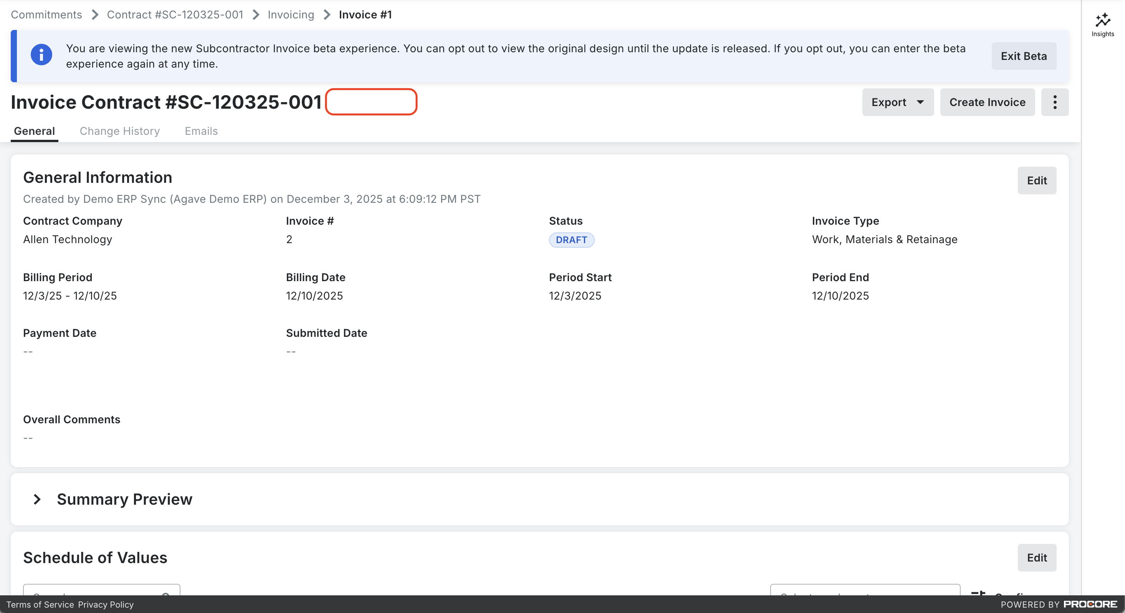Click the Export dropdown caret arrow
Image resolution: width=1125 pixels, height=613 pixels.
coord(920,102)
